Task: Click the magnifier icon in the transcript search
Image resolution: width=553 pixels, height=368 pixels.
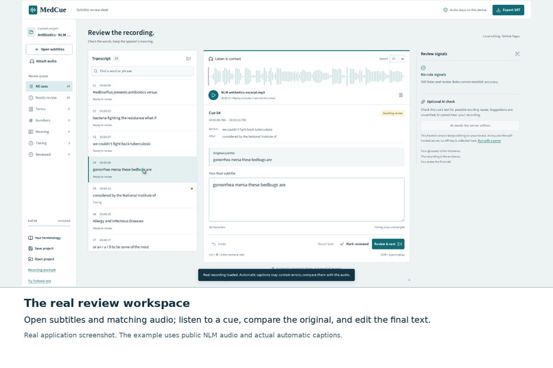Action: pos(95,71)
